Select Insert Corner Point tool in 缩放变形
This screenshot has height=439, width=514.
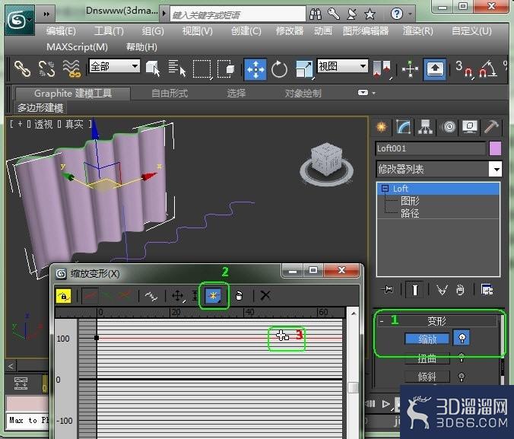coord(214,296)
